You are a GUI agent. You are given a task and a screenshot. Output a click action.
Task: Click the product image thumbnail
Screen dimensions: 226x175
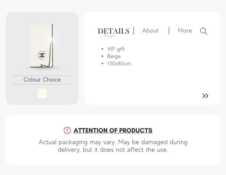click(41, 46)
